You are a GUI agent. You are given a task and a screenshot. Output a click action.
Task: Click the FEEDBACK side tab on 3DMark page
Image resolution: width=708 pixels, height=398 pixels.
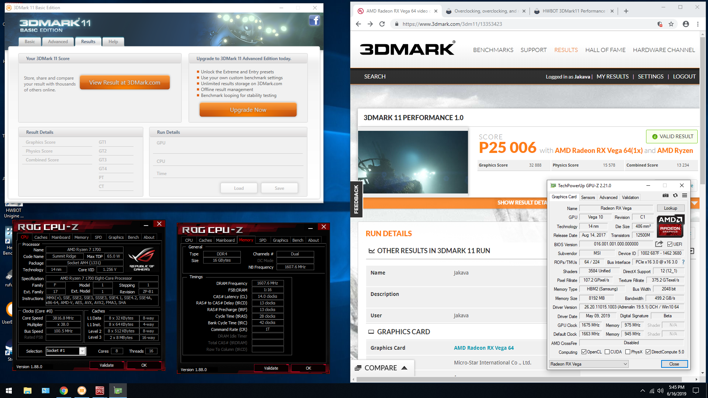pos(356,199)
